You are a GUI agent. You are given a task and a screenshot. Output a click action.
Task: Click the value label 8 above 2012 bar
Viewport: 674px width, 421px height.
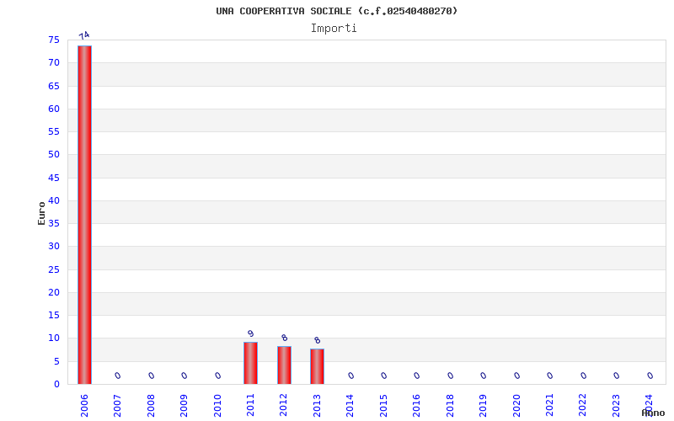(x=284, y=338)
